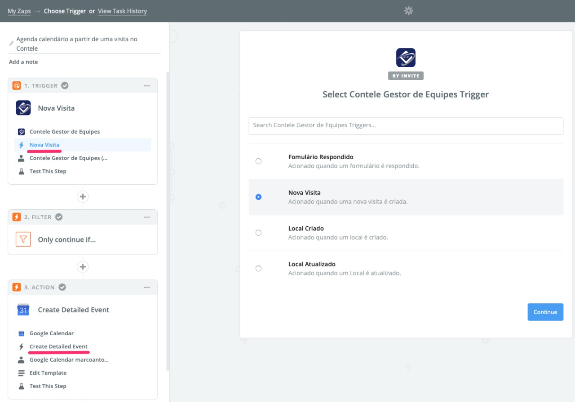Click the orange action step bolt icon
Screen dimensions: 575x402
tap(17, 287)
